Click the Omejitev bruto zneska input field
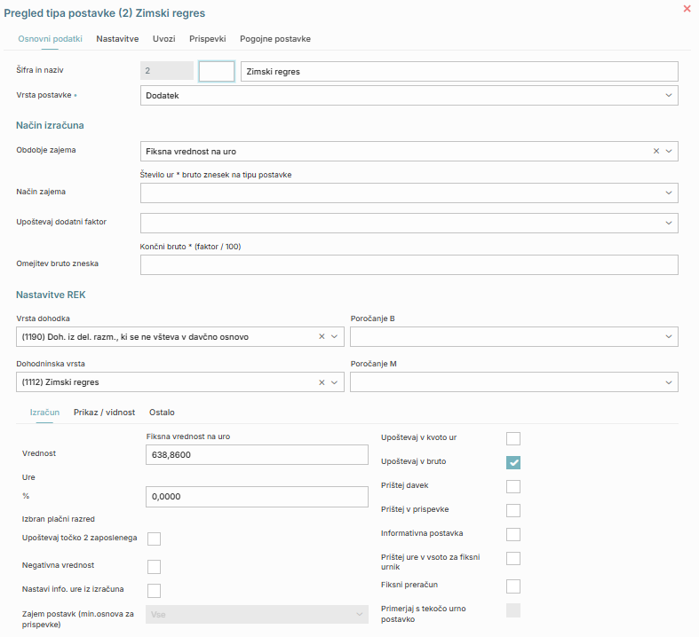This screenshot has width=699, height=637. pyautogui.click(x=409, y=265)
